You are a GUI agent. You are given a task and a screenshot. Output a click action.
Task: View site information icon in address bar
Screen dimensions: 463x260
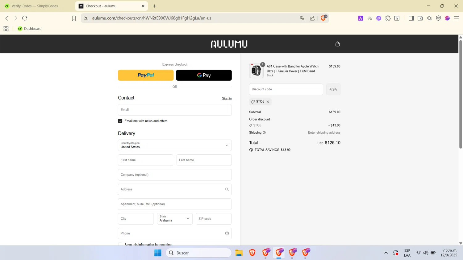click(86, 18)
